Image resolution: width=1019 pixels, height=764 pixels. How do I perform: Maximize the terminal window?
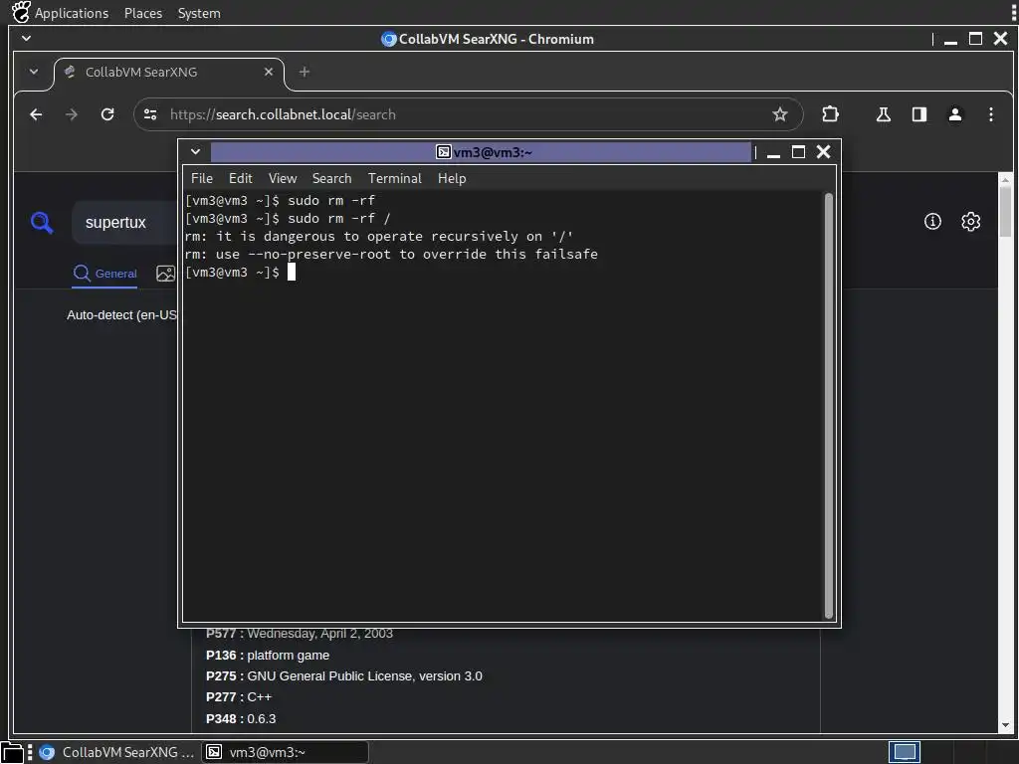coord(798,152)
